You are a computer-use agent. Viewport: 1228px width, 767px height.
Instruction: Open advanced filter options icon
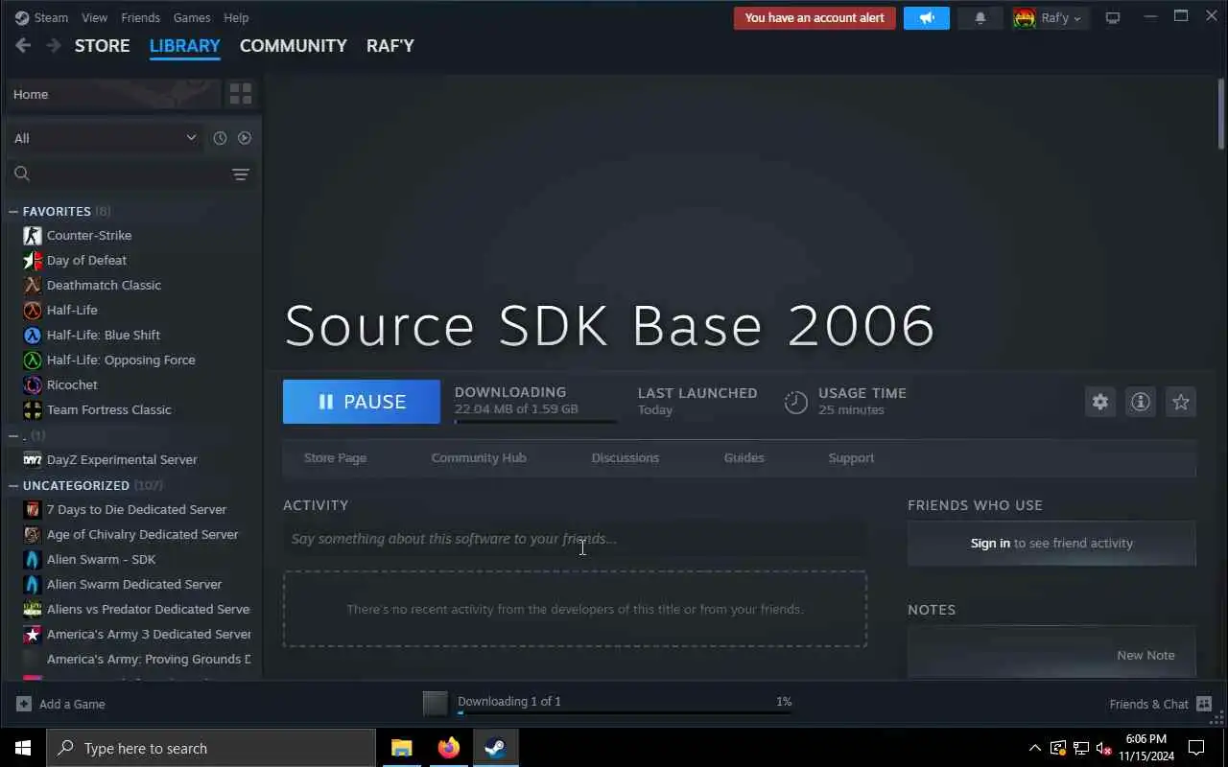click(241, 174)
